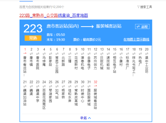Screen dimensions: 166x123
Task: Open the 搜索工具 filter
Action: 145,7
